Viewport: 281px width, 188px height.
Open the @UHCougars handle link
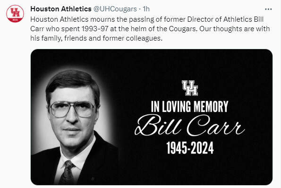tap(115, 9)
